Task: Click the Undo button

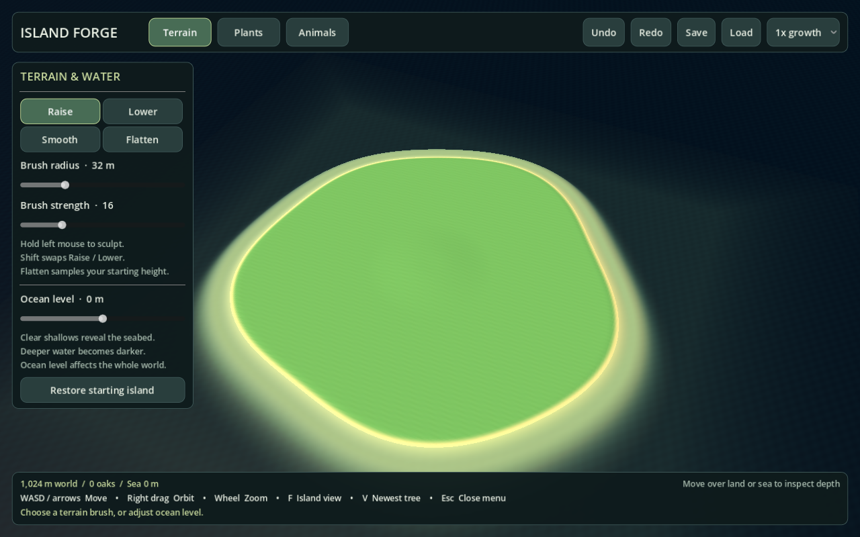Action: [x=603, y=32]
